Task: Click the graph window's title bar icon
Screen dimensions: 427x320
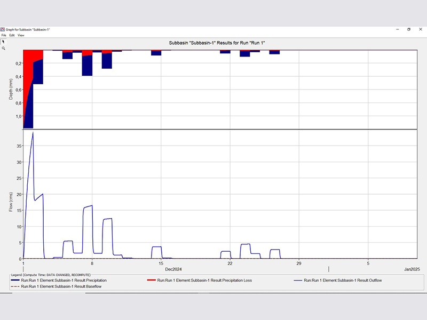Action: [3, 29]
